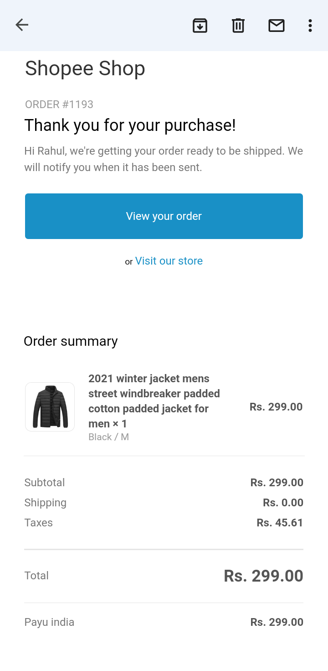Viewport: 328px width, 671px height.
Task: Tap the Subtotal label
Action: [45, 483]
